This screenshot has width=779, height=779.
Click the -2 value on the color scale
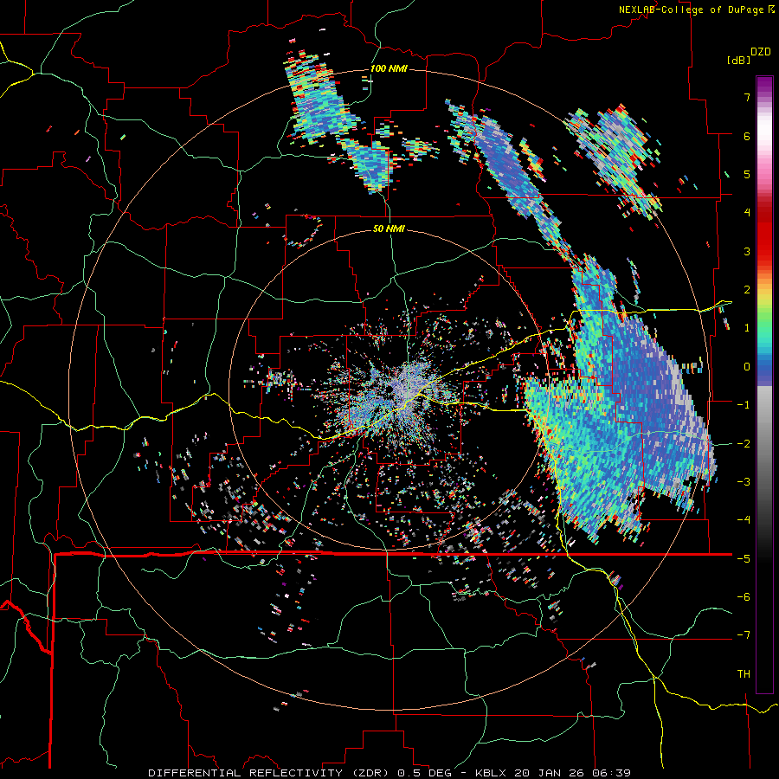click(744, 444)
